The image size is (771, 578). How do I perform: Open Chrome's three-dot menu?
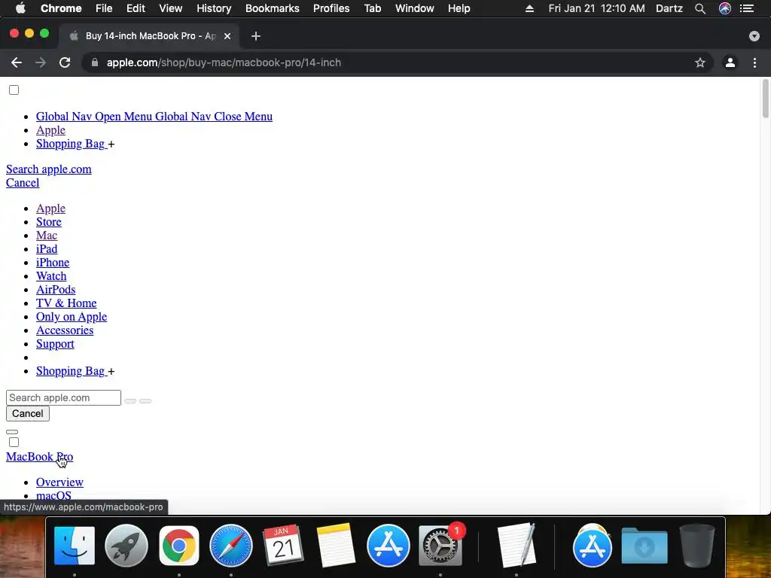[754, 62]
